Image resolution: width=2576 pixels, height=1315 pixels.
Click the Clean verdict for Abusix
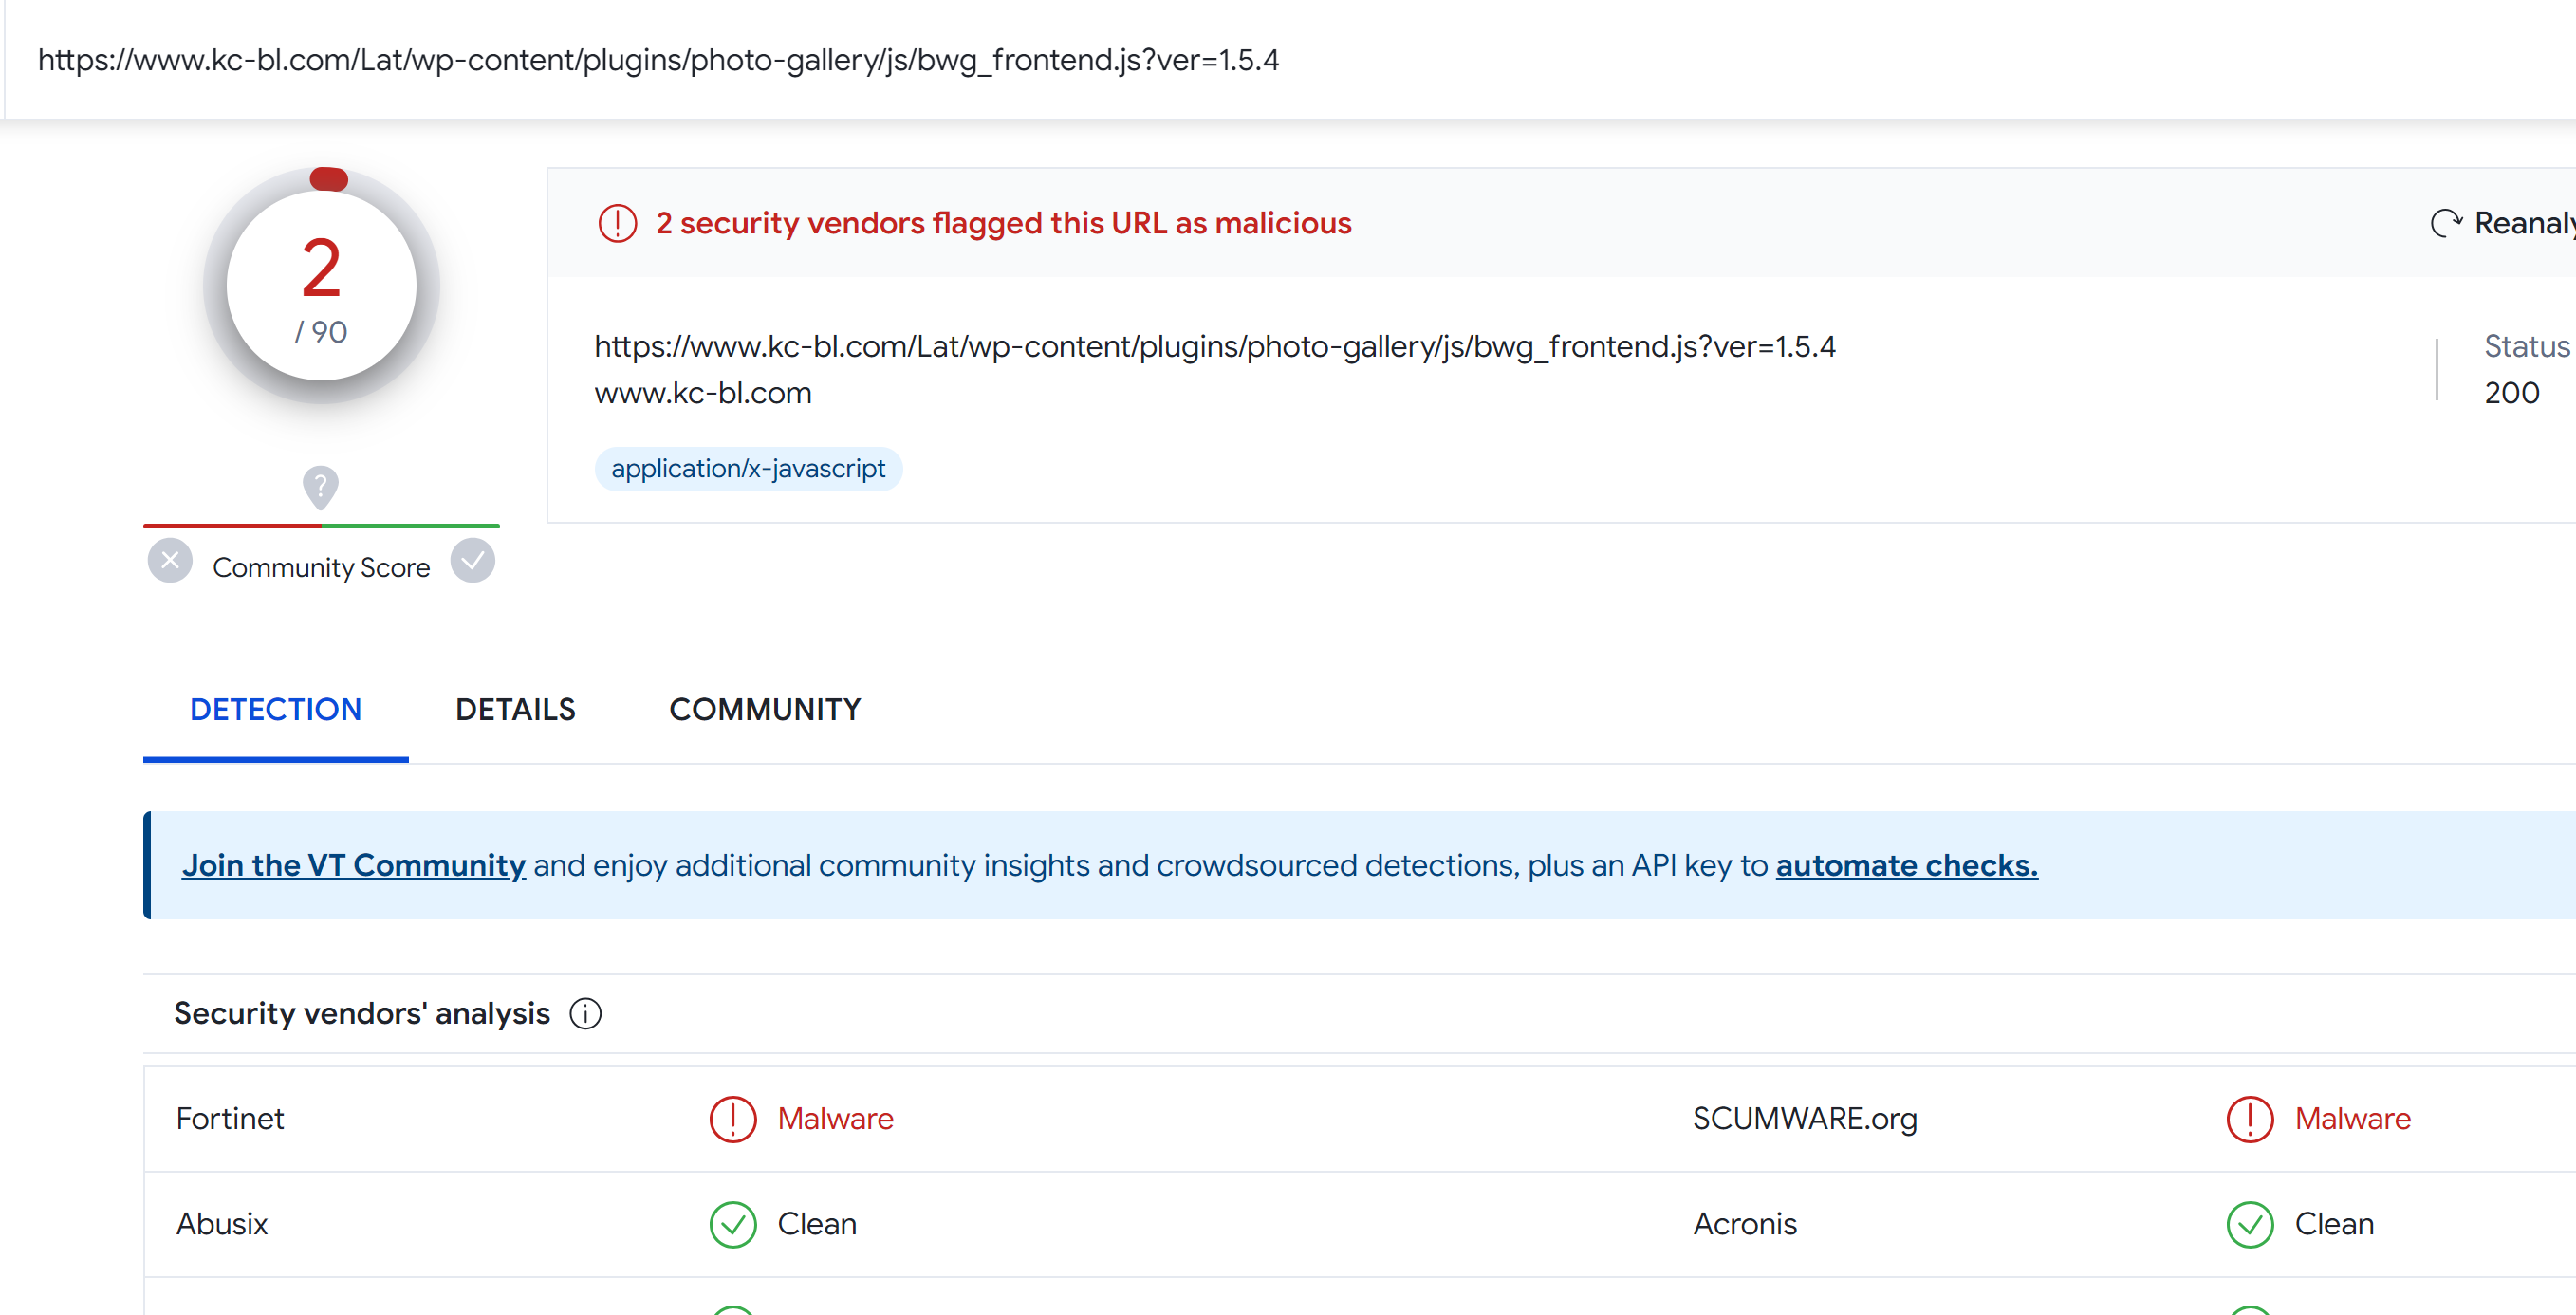point(817,1225)
